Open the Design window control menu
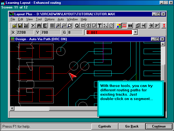This screenshot has width=174, height=131. (12, 39)
